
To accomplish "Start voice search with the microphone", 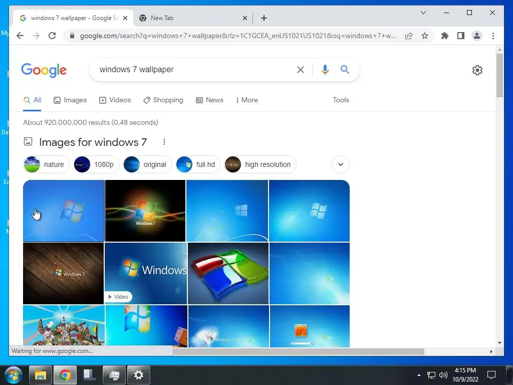I will tap(325, 69).
